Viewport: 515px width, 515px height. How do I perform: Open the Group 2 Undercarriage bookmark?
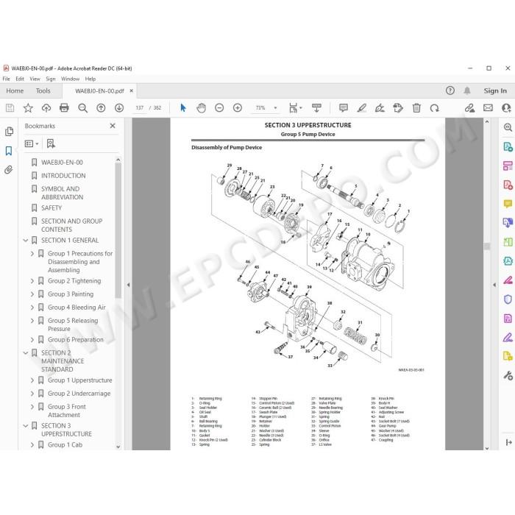click(79, 394)
